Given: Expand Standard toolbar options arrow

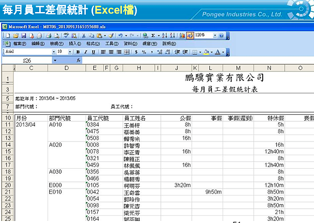Looking at the screenshot, I should tap(228, 36).
